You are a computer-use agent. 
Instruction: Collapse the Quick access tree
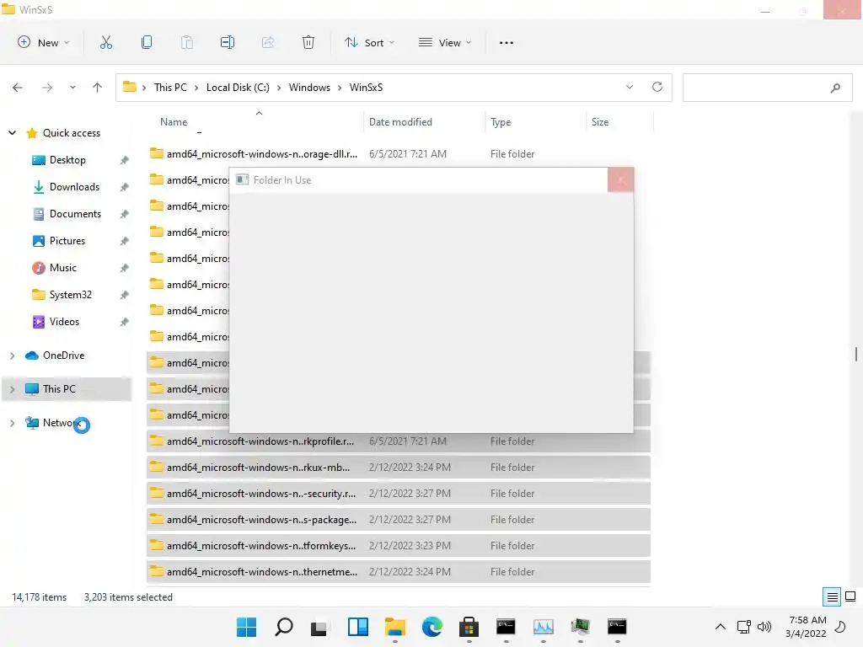12,132
